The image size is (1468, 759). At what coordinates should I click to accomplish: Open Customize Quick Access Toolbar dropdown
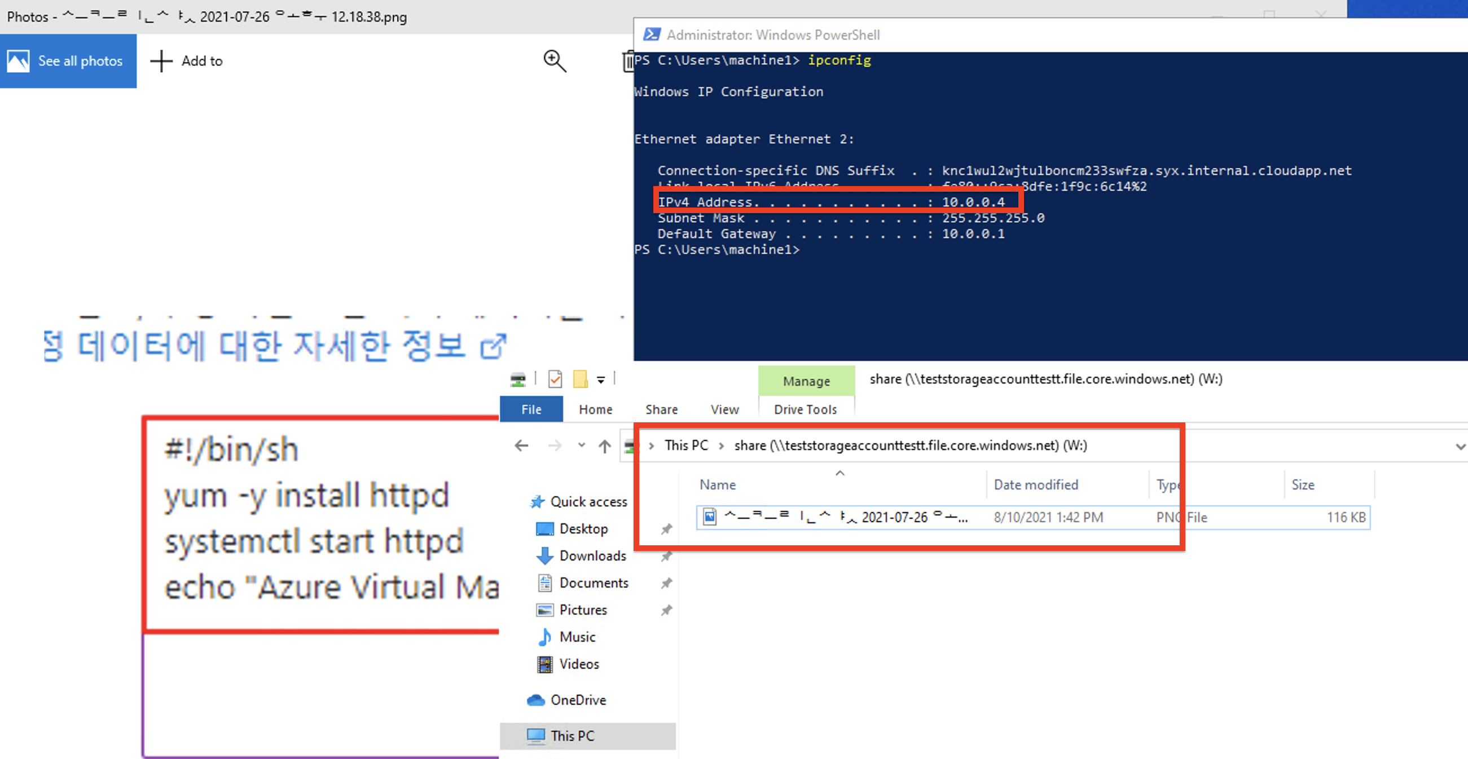601,381
